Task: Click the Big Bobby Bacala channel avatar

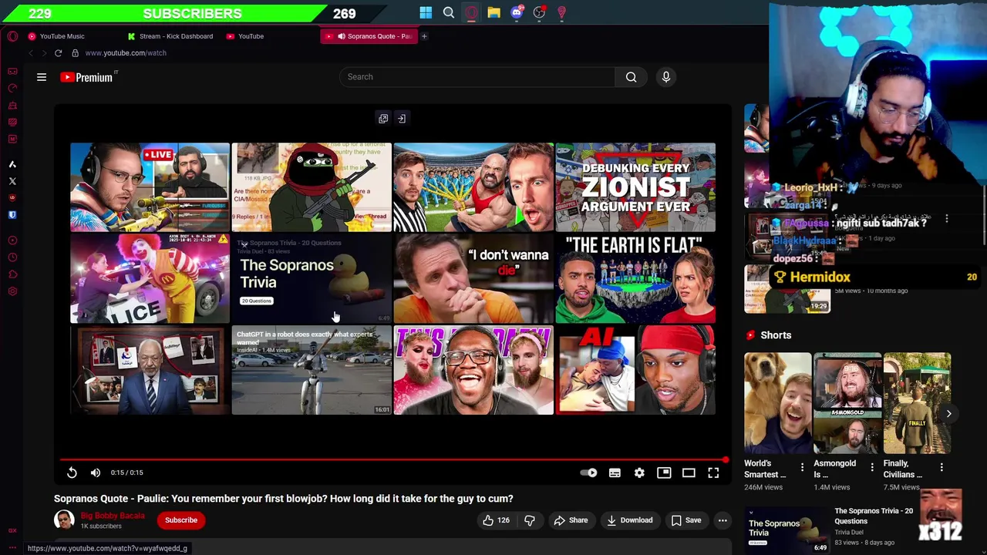Action: [x=64, y=520]
